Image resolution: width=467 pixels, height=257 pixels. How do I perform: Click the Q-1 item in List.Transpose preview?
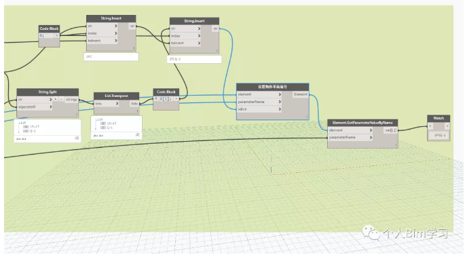click(107, 127)
